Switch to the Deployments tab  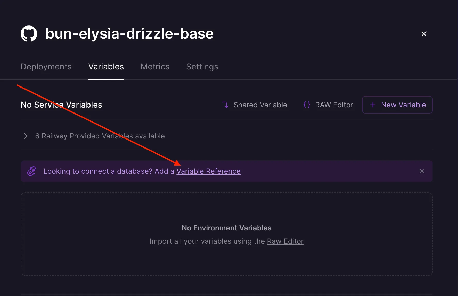(46, 67)
